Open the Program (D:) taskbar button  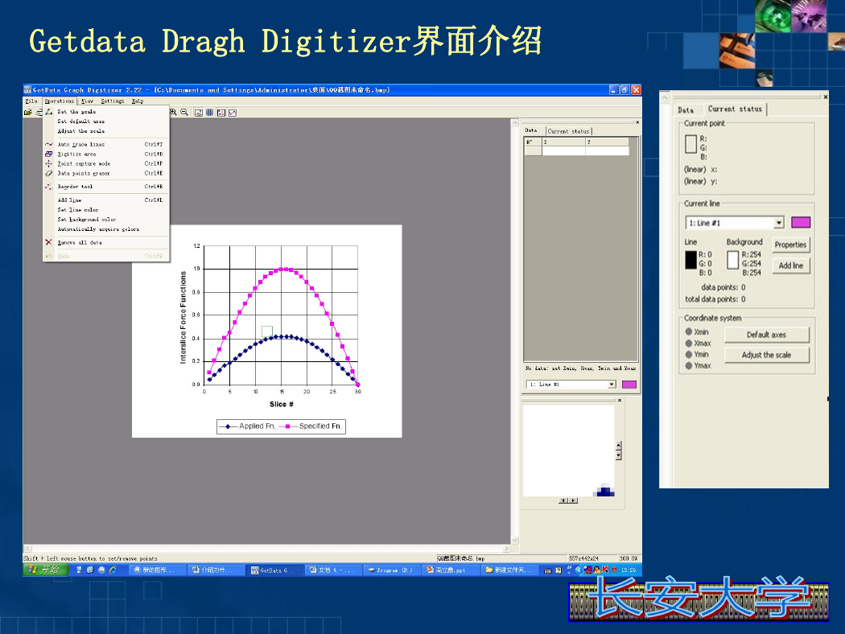(x=391, y=570)
